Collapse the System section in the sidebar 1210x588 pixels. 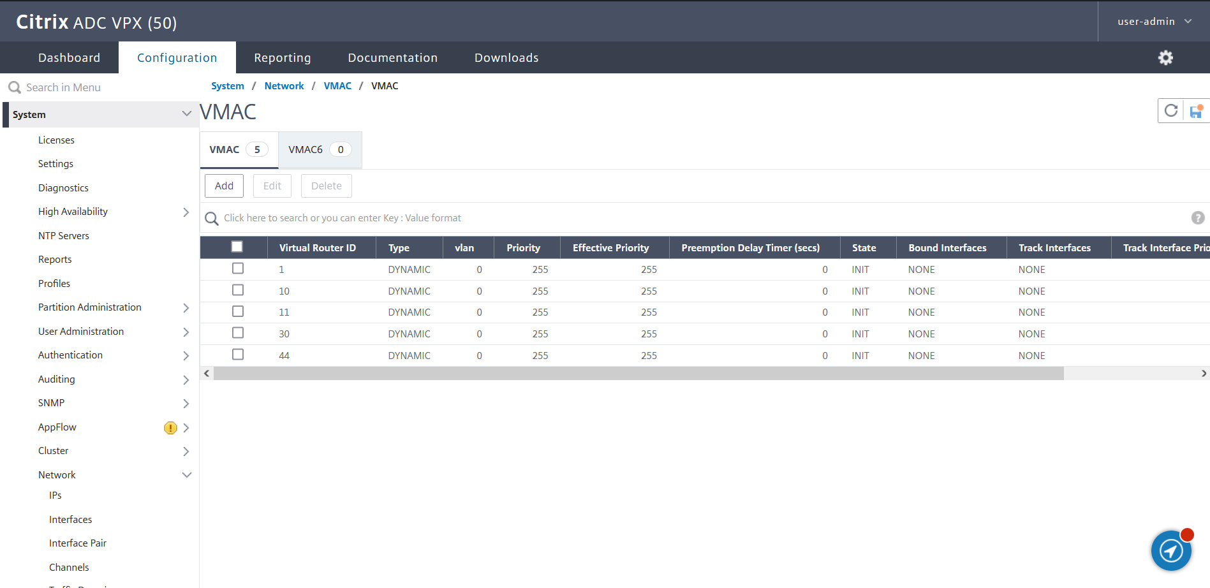(186, 114)
